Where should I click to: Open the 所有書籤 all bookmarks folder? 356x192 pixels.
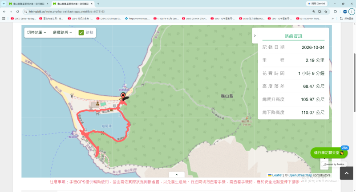tap(347, 19)
